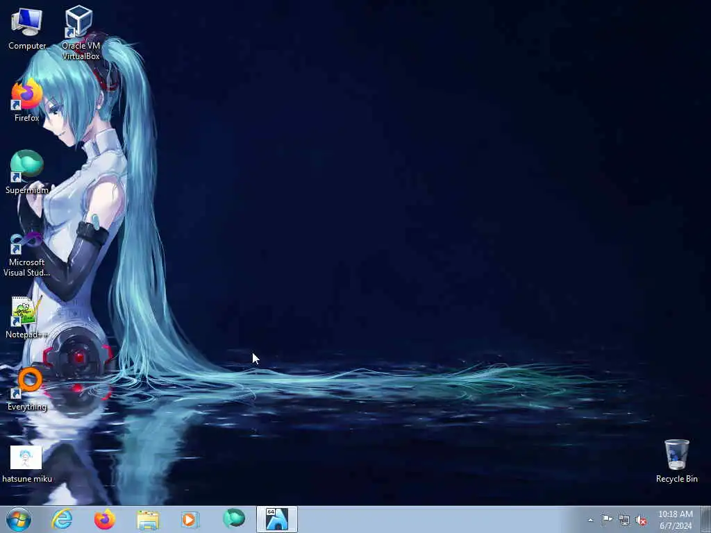Select the Microsoft Visual Studio shortcut
Viewport: 711px width, 533px height.
pyautogui.click(x=27, y=254)
